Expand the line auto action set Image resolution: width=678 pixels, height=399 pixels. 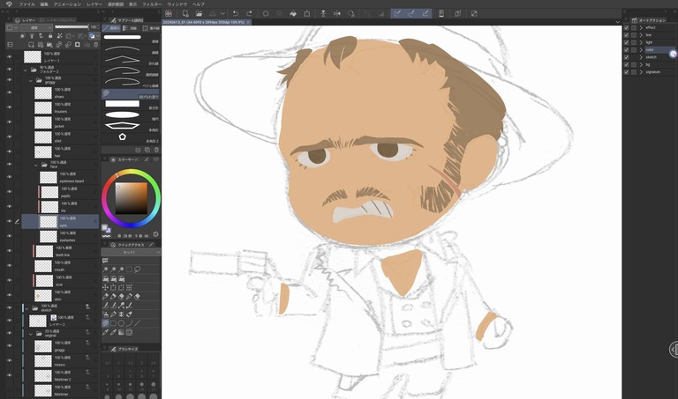pyautogui.click(x=641, y=35)
